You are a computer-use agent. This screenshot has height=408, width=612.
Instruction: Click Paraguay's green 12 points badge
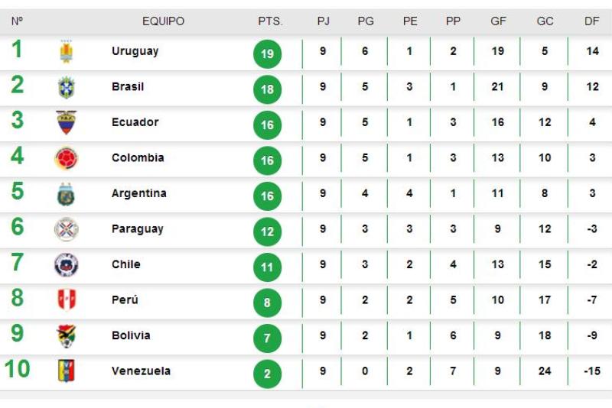(x=267, y=232)
